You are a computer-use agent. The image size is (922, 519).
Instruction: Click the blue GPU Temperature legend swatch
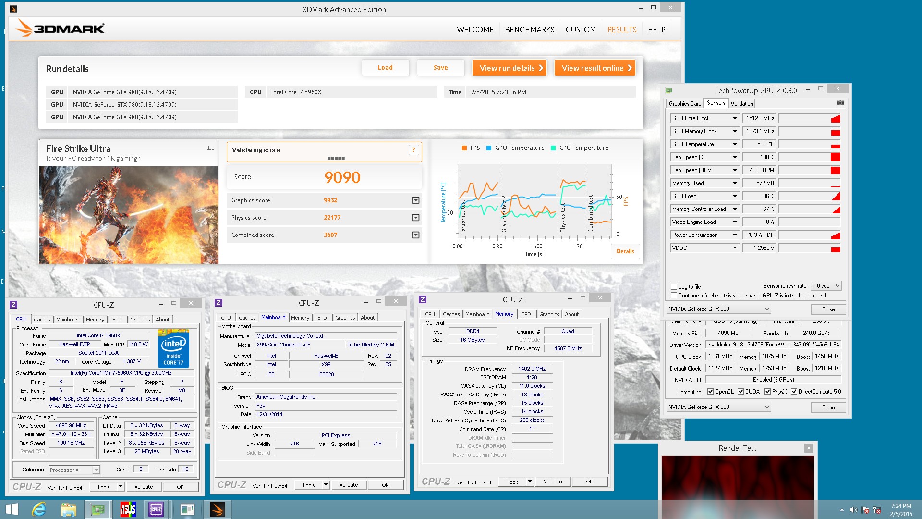489,148
